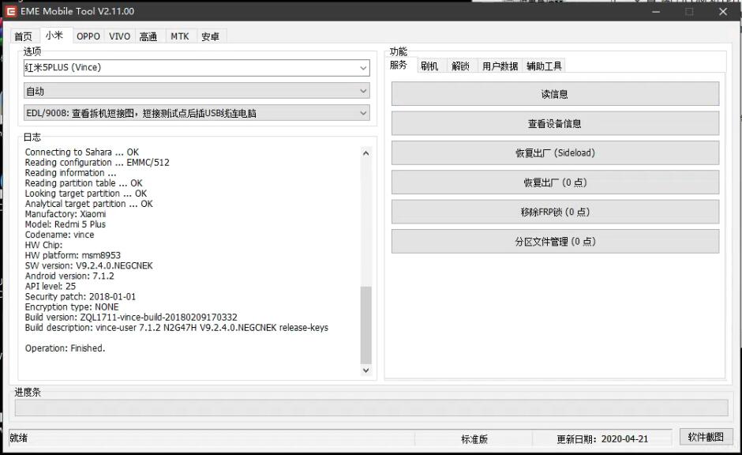This screenshot has height=455, width=742.
Task: Open the MTK tab
Action: (x=180, y=36)
